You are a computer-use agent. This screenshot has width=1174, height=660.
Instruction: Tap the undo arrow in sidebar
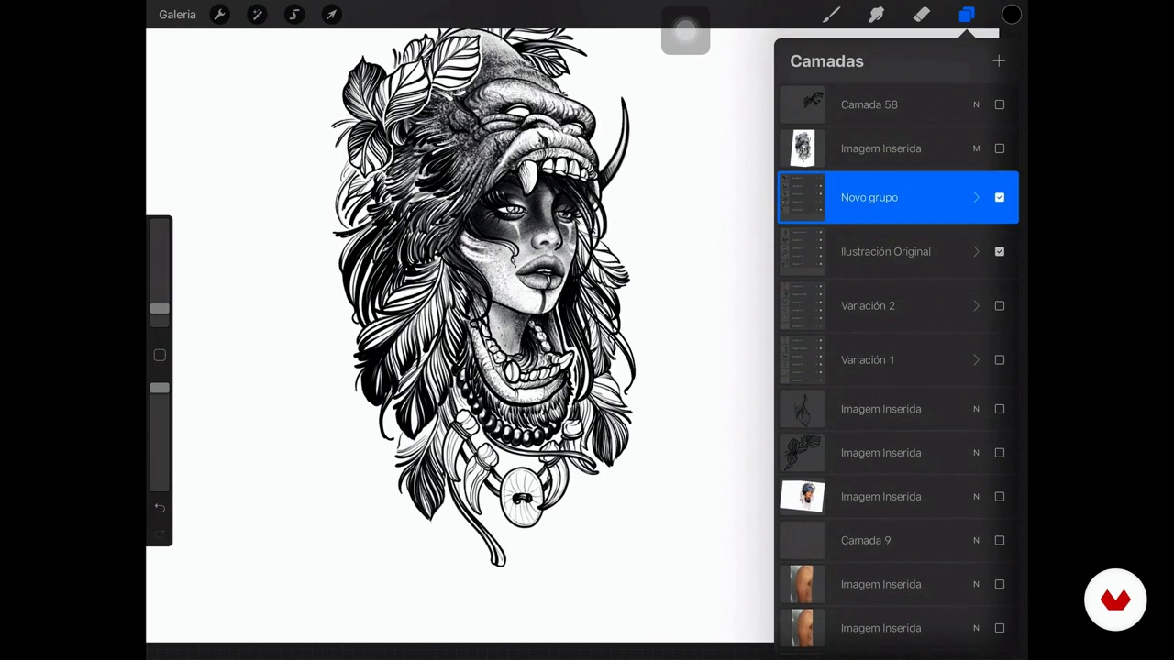point(160,508)
